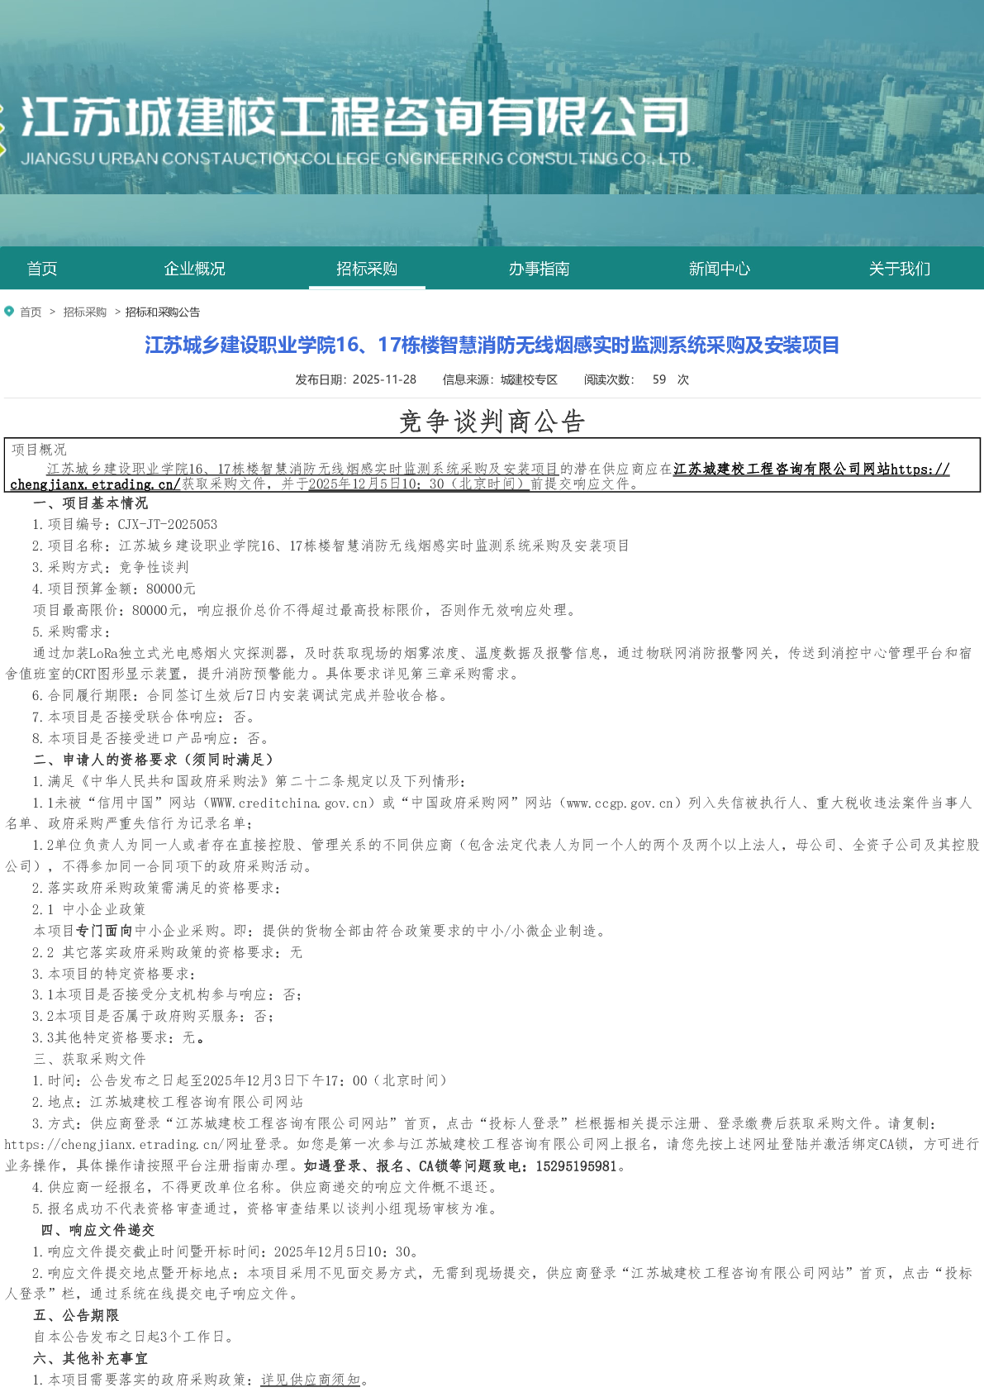Click the company logo banner title
This screenshot has height=1392, width=984.
coord(355,117)
